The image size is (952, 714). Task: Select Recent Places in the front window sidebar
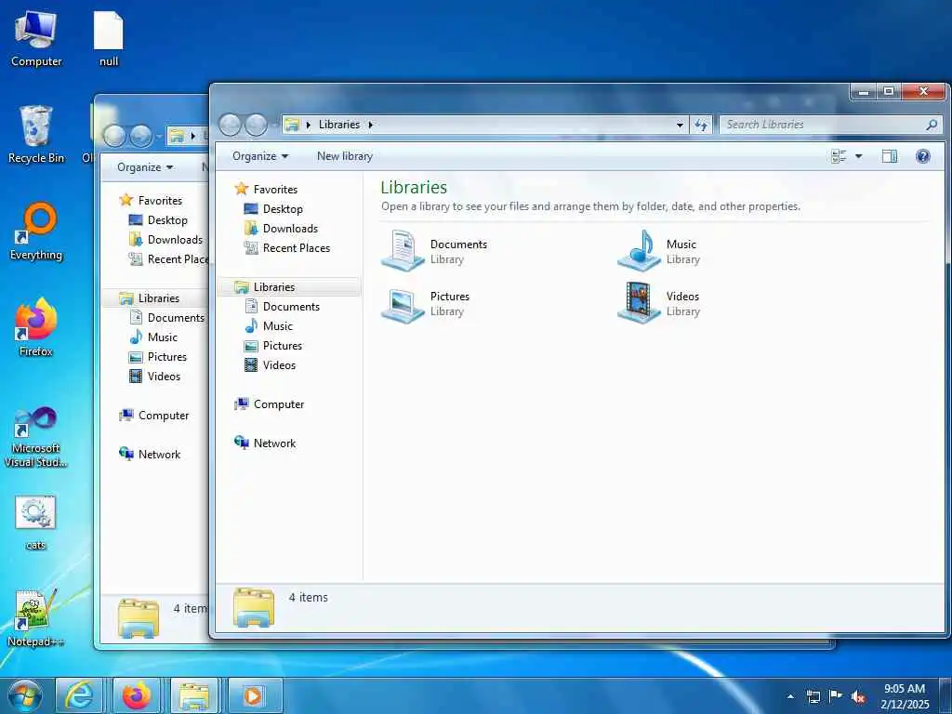pos(287,247)
